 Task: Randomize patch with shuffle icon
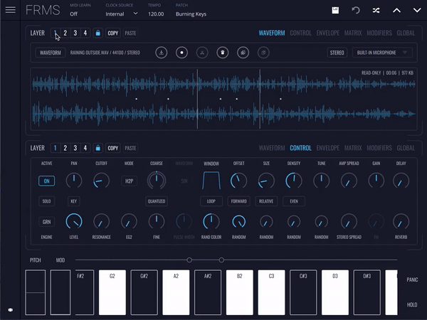376,10
